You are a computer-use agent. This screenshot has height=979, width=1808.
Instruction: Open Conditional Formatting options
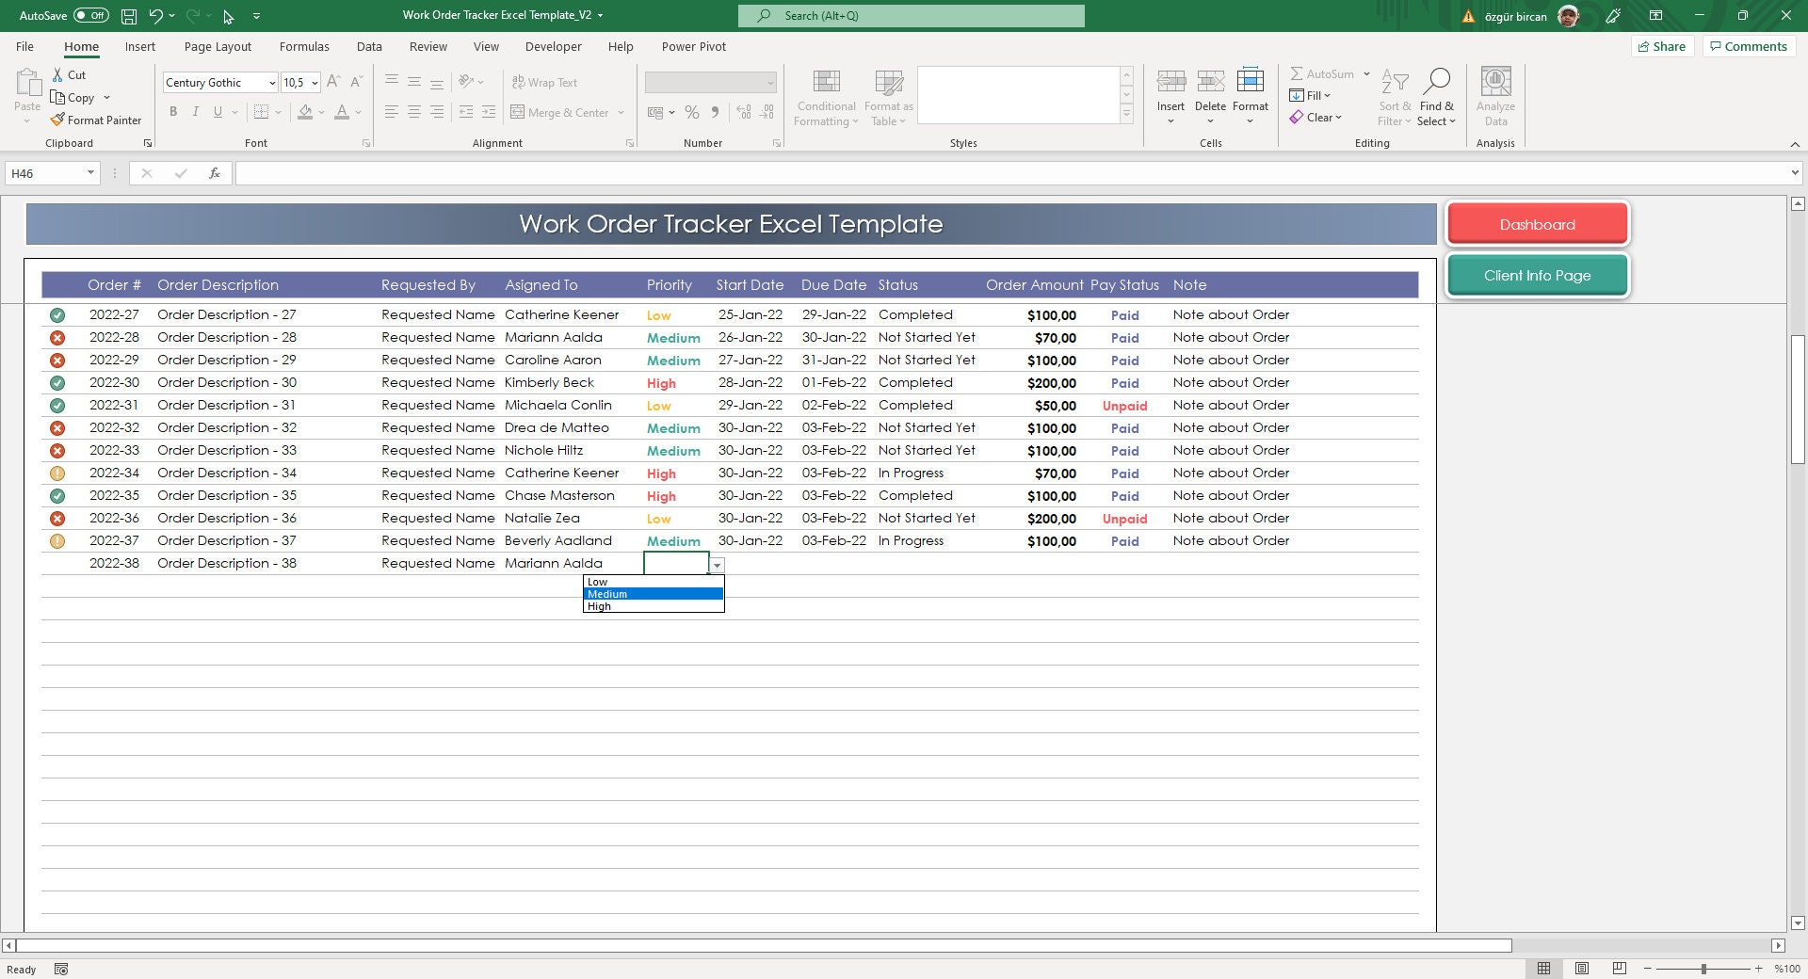pos(825,97)
